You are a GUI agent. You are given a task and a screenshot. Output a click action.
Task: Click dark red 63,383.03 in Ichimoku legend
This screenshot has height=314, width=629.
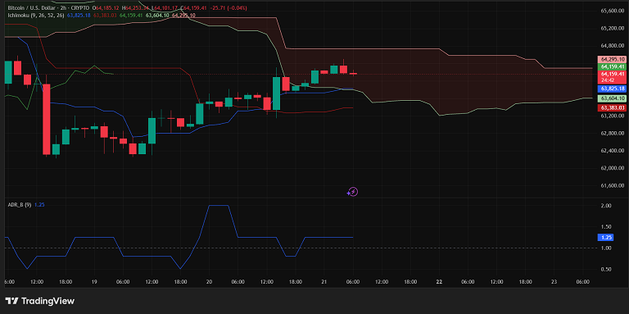[x=105, y=16]
